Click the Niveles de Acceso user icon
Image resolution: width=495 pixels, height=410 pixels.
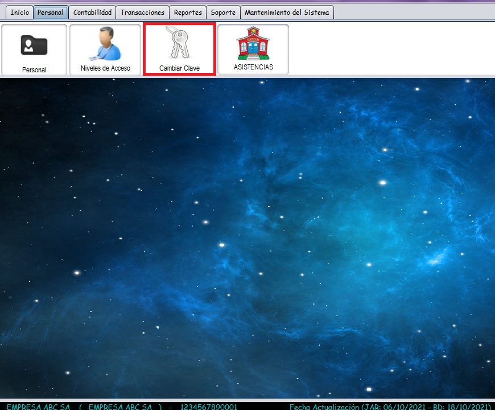click(105, 44)
